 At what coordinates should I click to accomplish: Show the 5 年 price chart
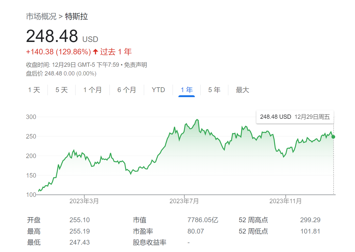click(x=214, y=90)
